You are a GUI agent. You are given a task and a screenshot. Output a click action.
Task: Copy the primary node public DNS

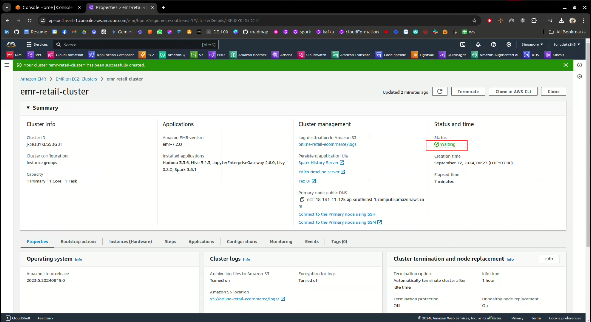point(302,200)
